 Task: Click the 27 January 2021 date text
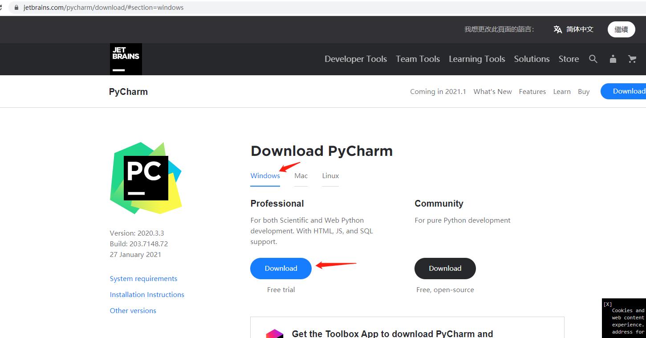[135, 255]
